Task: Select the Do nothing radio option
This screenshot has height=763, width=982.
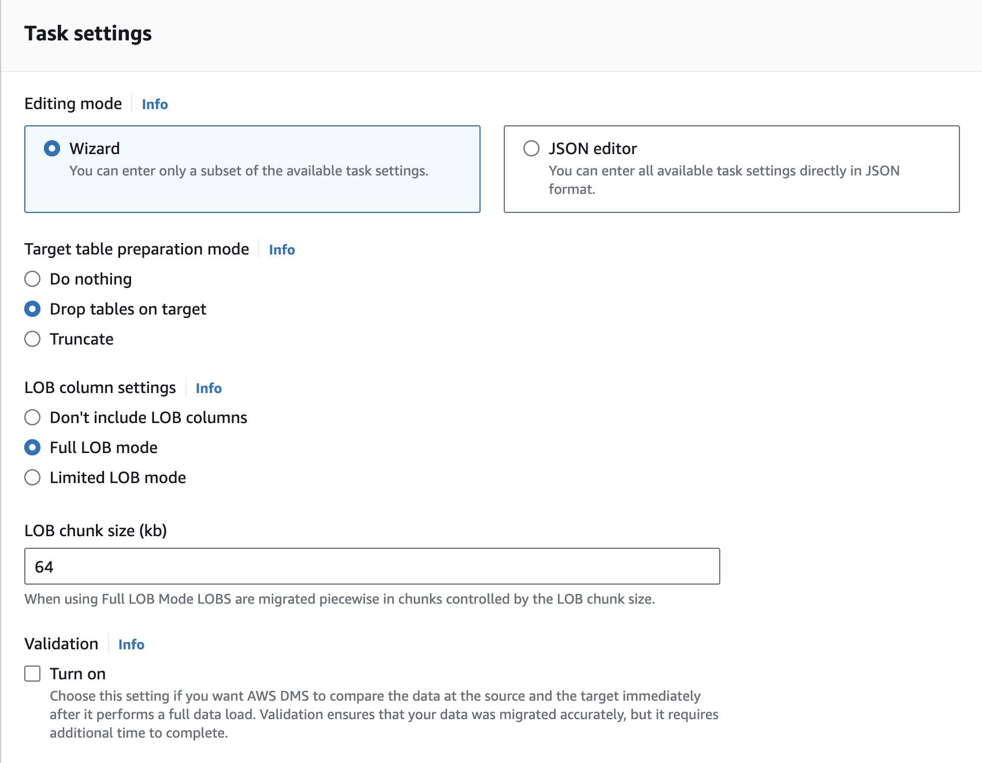Action: 32,279
